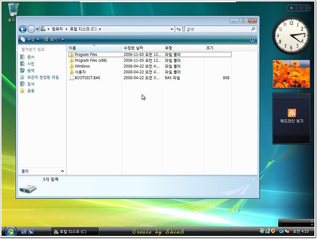
Task: Open the recent pages dropdown arrow
Action: (x=37, y=29)
